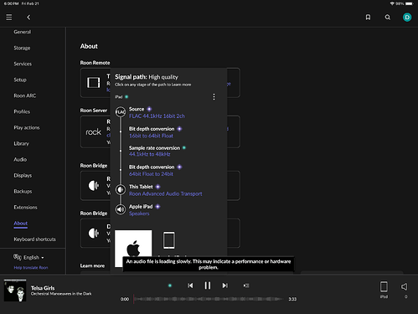Viewport: 418px width, 314px height.
Task: Go to the previous track
Action: tap(190, 286)
